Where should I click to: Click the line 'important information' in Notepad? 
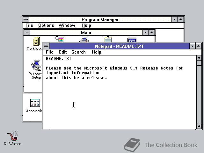pyautogui.click(x=73, y=73)
